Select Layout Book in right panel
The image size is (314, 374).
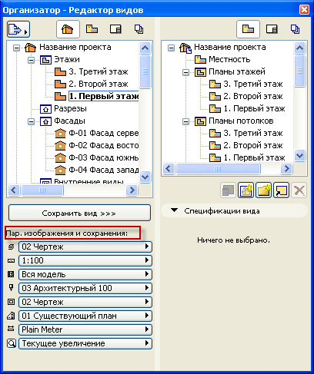272,29
